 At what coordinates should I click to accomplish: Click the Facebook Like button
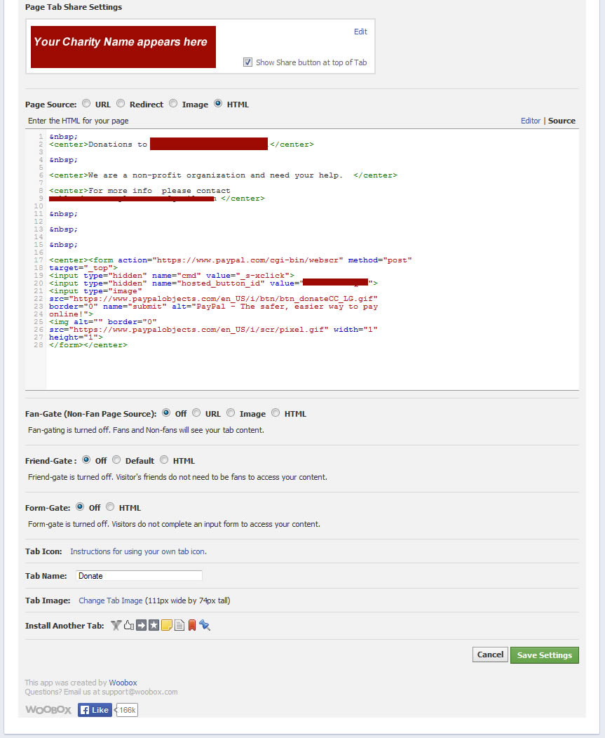[95, 709]
